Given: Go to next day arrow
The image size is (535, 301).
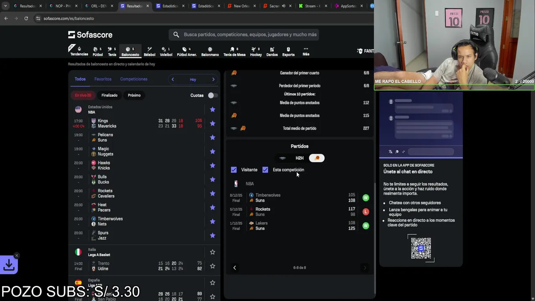Looking at the screenshot, I should tap(213, 79).
